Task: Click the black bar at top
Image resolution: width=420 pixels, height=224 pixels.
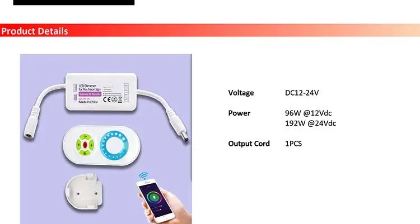Action: click(x=74, y=2)
